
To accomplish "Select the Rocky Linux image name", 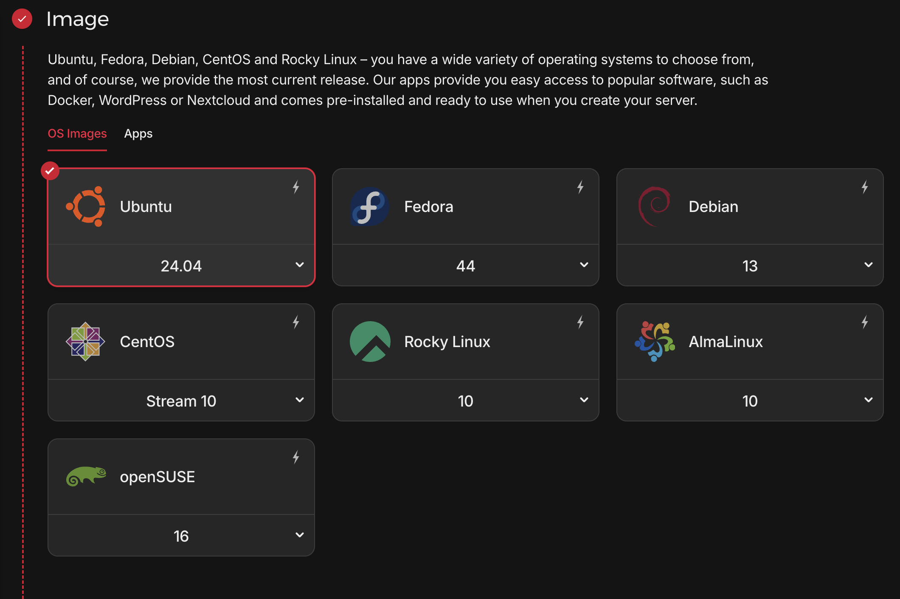I will point(447,342).
